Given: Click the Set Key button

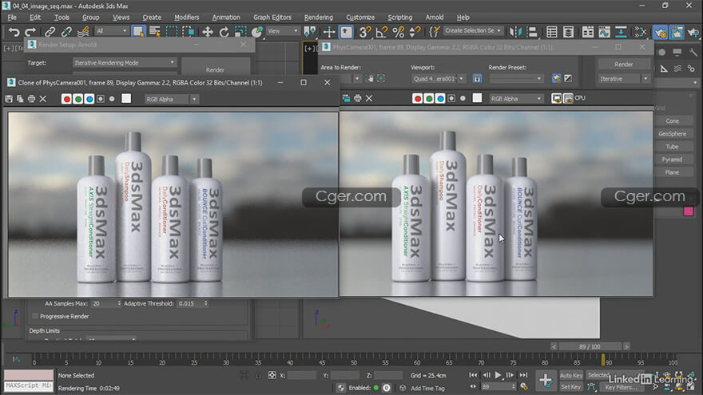Looking at the screenshot, I should (570, 387).
